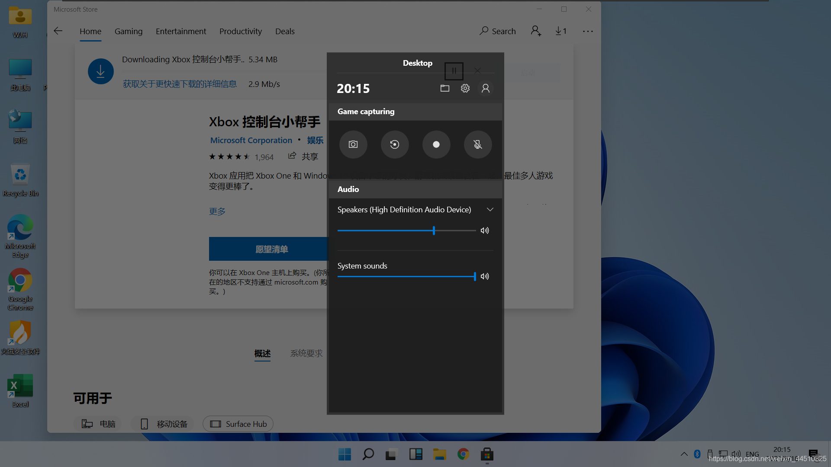Toggle the microphone mute icon
This screenshot has height=467, width=831.
(x=478, y=144)
